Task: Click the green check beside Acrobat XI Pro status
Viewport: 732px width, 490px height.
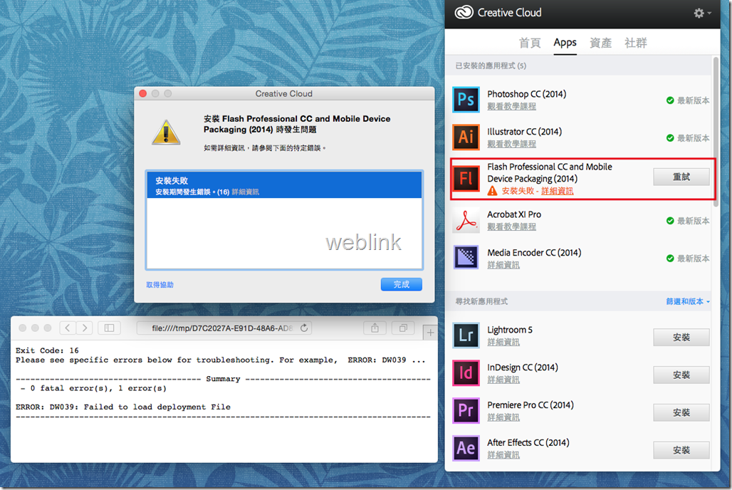Action: [670, 221]
